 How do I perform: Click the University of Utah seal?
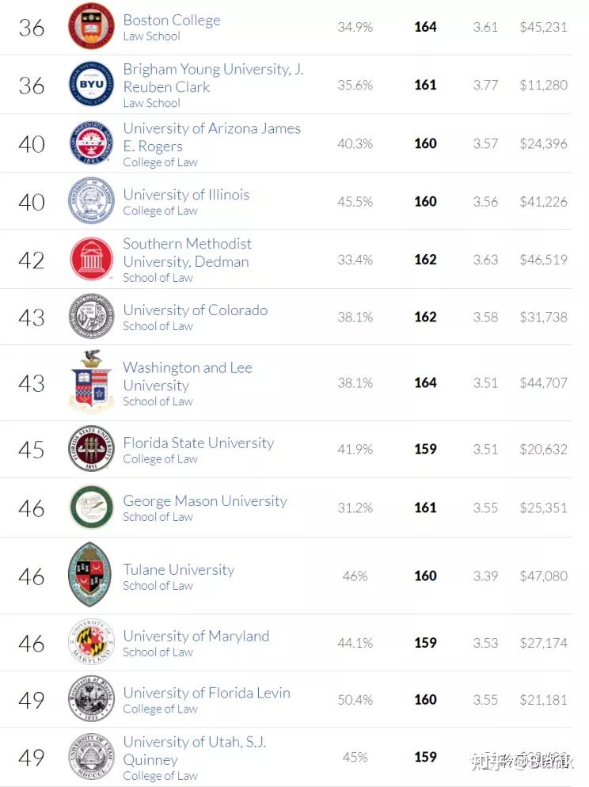[x=91, y=757]
